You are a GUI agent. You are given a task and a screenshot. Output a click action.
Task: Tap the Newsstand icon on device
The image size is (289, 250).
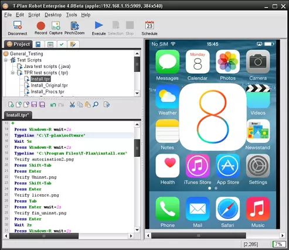258,131
